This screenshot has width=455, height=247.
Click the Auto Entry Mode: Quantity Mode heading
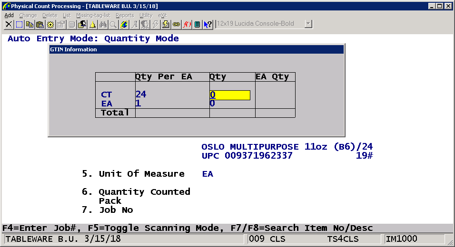(93, 38)
